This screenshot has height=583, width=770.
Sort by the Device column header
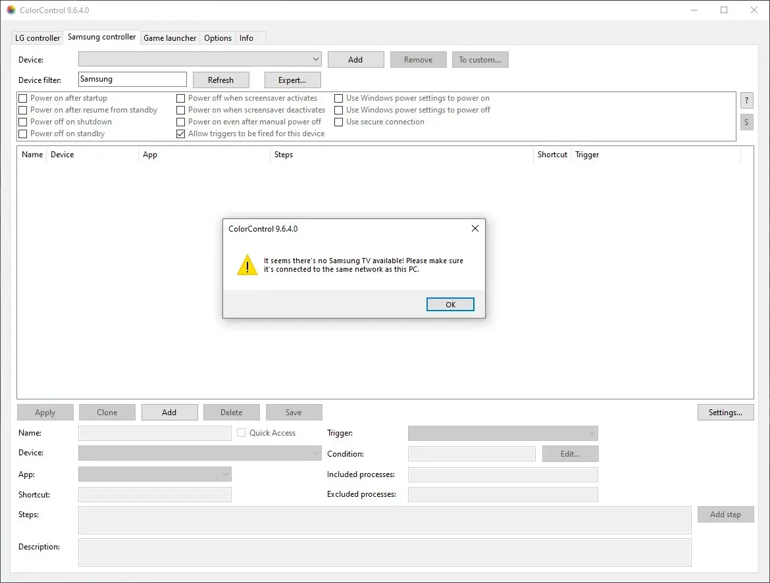click(92, 154)
